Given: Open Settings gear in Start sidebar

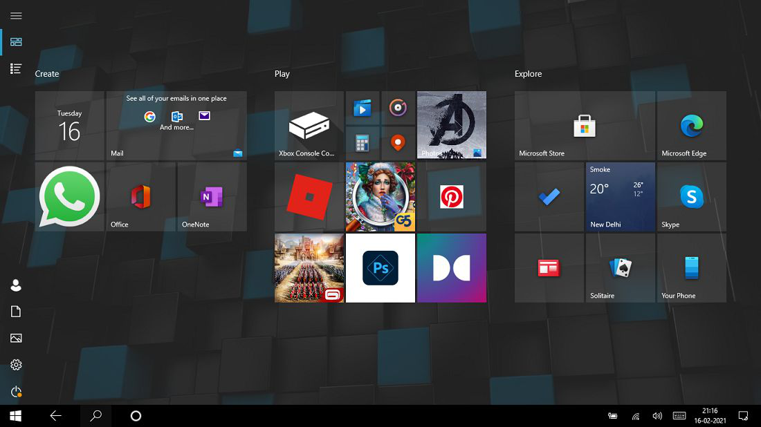Looking at the screenshot, I should (16, 365).
